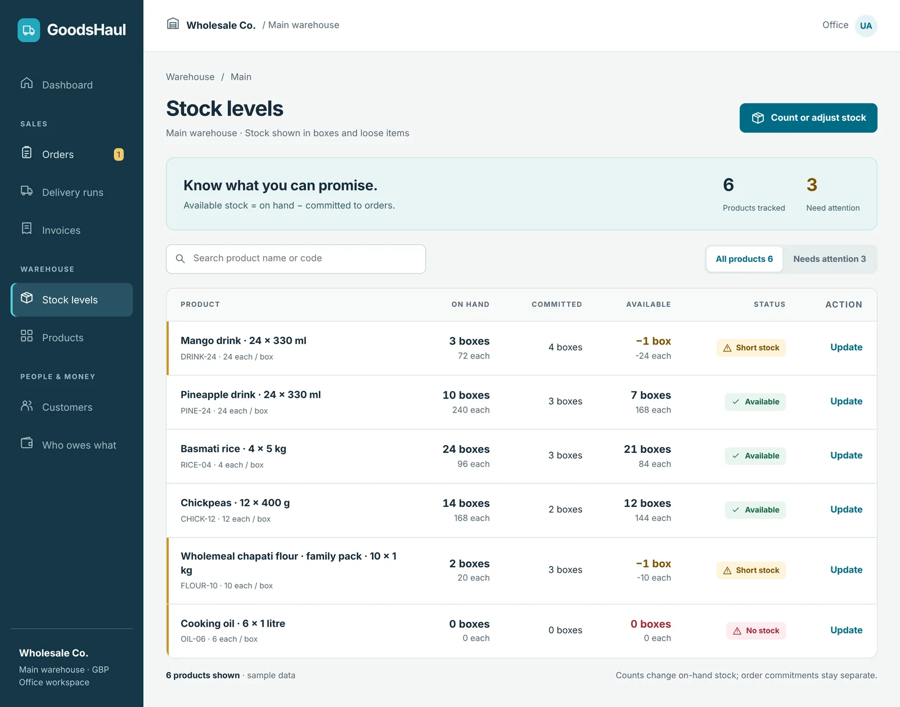Image resolution: width=900 pixels, height=707 pixels.
Task: Update the Basmati rice stock
Action: click(846, 455)
